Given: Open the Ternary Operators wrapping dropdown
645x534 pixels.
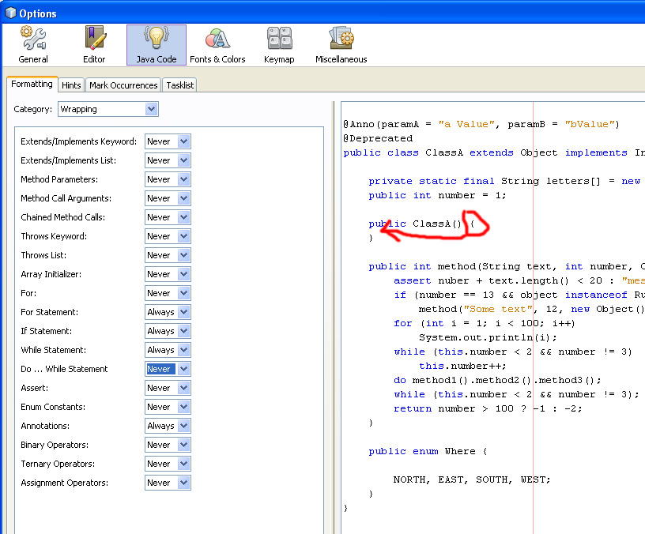Looking at the screenshot, I should click(x=168, y=464).
